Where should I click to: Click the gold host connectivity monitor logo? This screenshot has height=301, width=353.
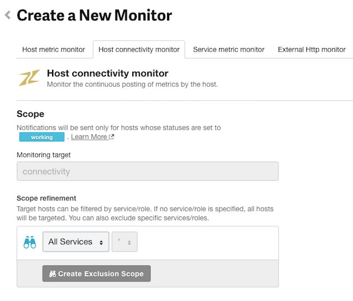[x=29, y=78]
